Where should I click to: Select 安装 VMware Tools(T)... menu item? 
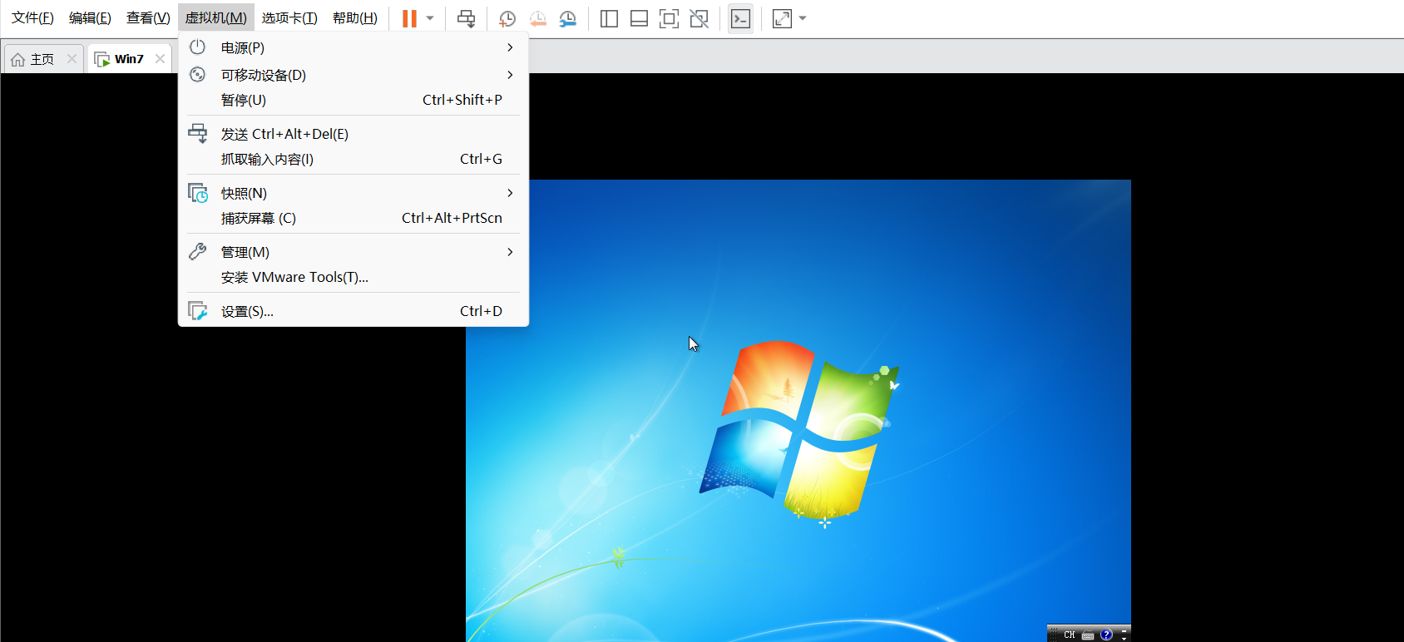353,277
